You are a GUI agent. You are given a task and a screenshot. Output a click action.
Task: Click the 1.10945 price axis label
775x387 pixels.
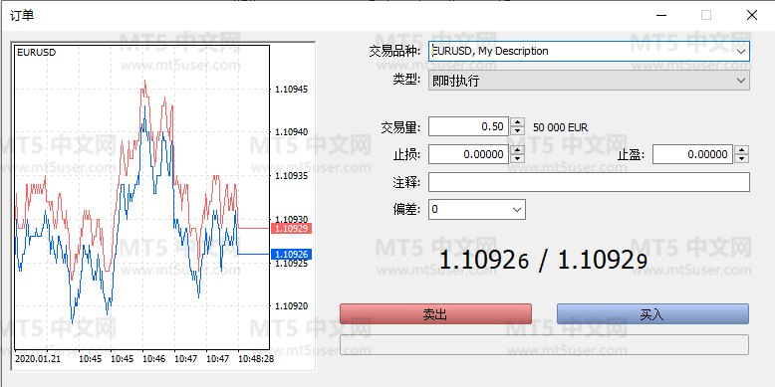(292, 90)
